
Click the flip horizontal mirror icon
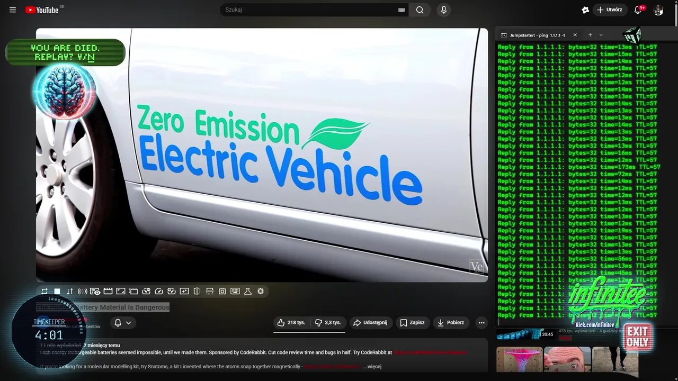[x=197, y=292]
